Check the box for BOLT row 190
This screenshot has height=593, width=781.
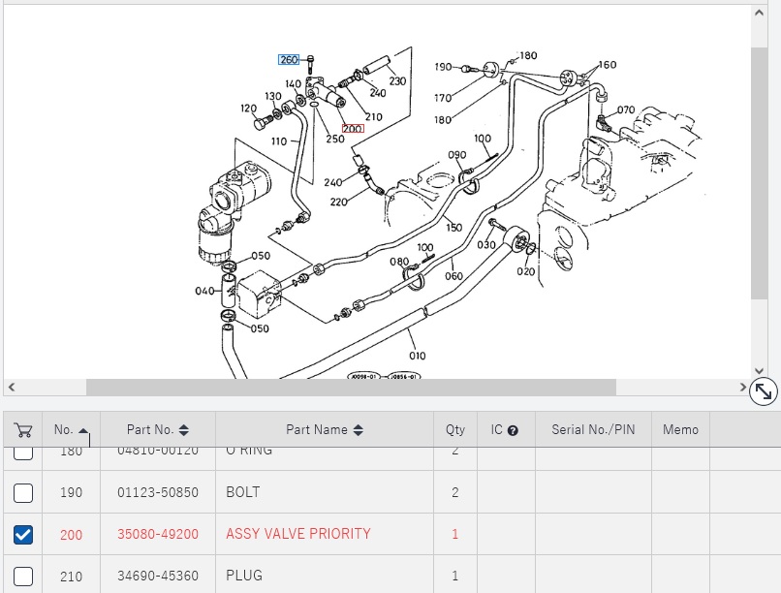[23, 492]
